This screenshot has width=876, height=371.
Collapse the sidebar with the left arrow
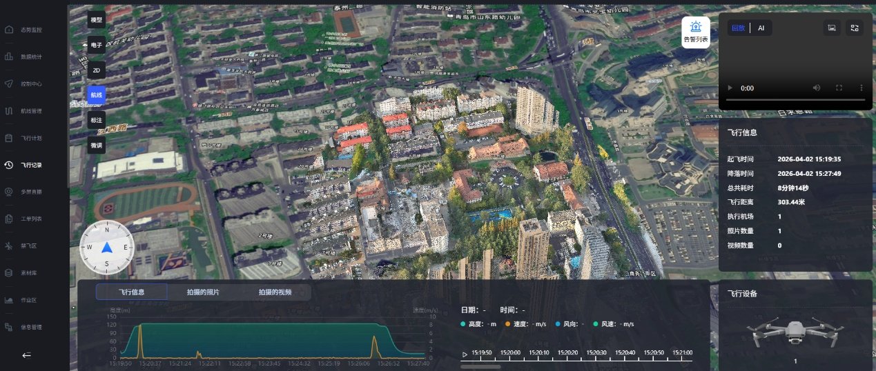26,355
